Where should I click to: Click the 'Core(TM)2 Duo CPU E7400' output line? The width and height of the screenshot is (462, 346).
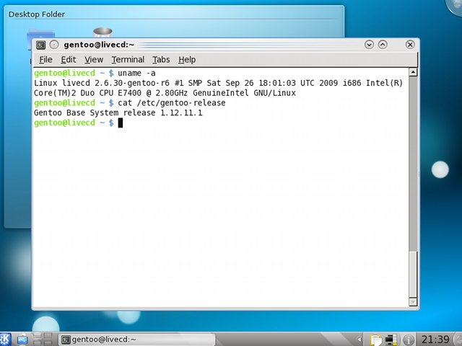tap(165, 93)
